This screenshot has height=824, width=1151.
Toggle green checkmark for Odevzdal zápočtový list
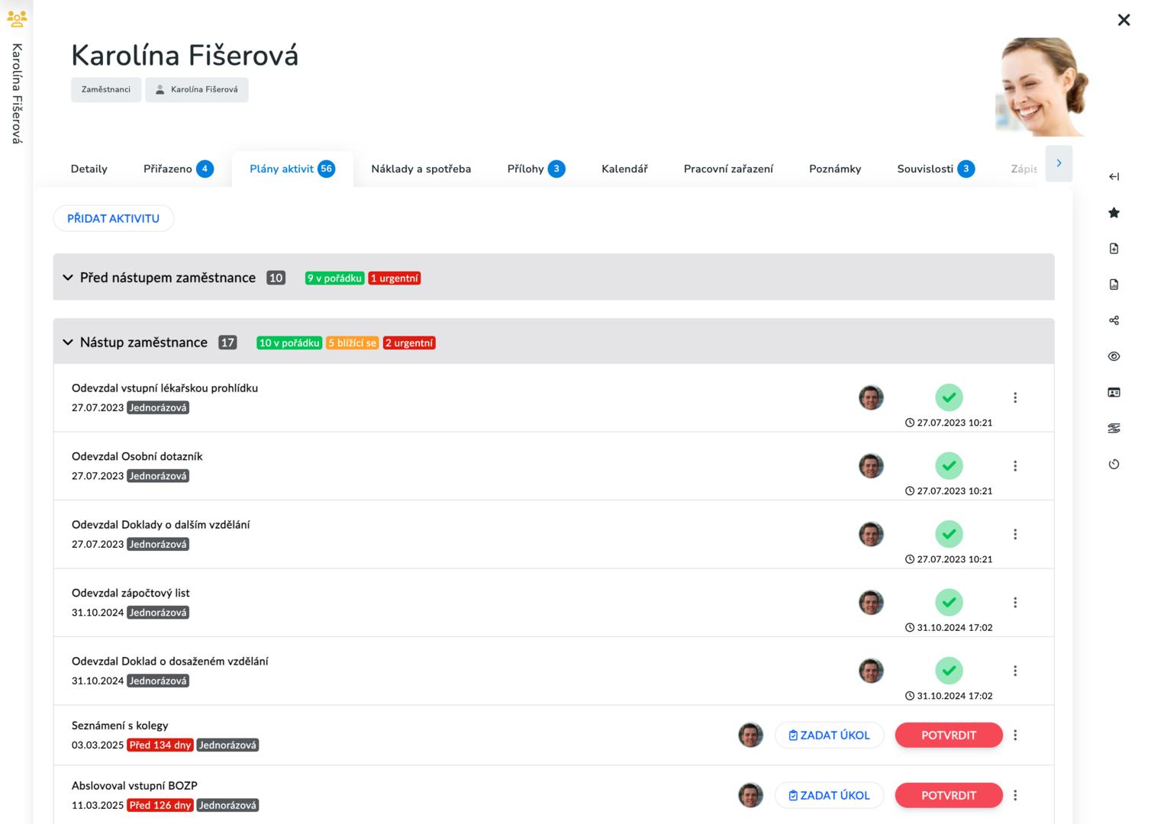click(949, 602)
